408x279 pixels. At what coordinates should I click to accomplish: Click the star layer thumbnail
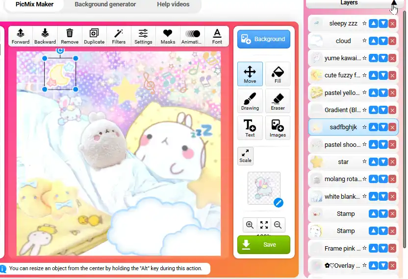[x=317, y=162]
